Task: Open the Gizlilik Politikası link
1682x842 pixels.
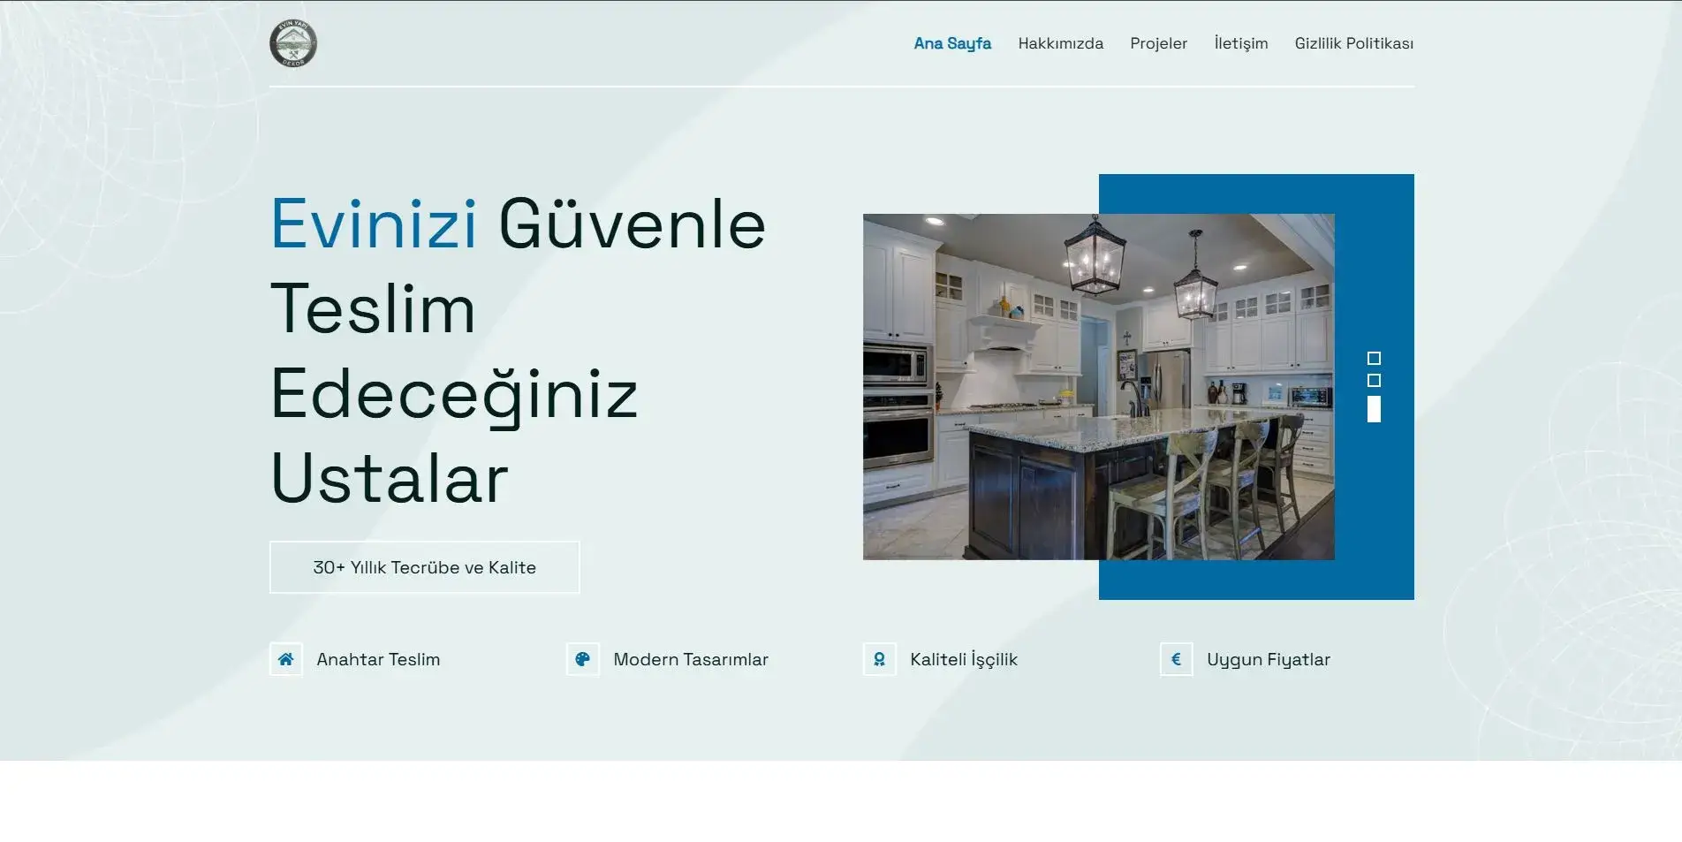Action: coord(1353,43)
